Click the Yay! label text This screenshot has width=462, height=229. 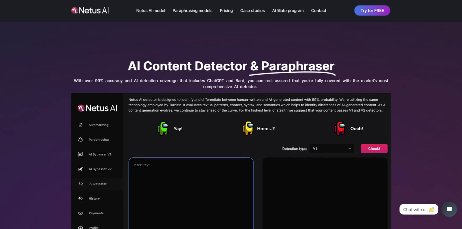click(x=178, y=128)
